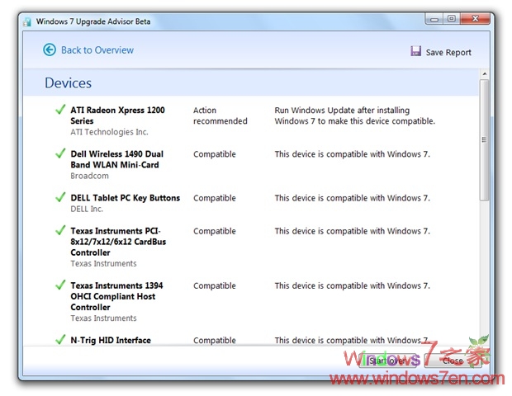Minimize the Upgrade Advisor window
Viewport: 512px width, 396px height.
[x=434, y=17]
